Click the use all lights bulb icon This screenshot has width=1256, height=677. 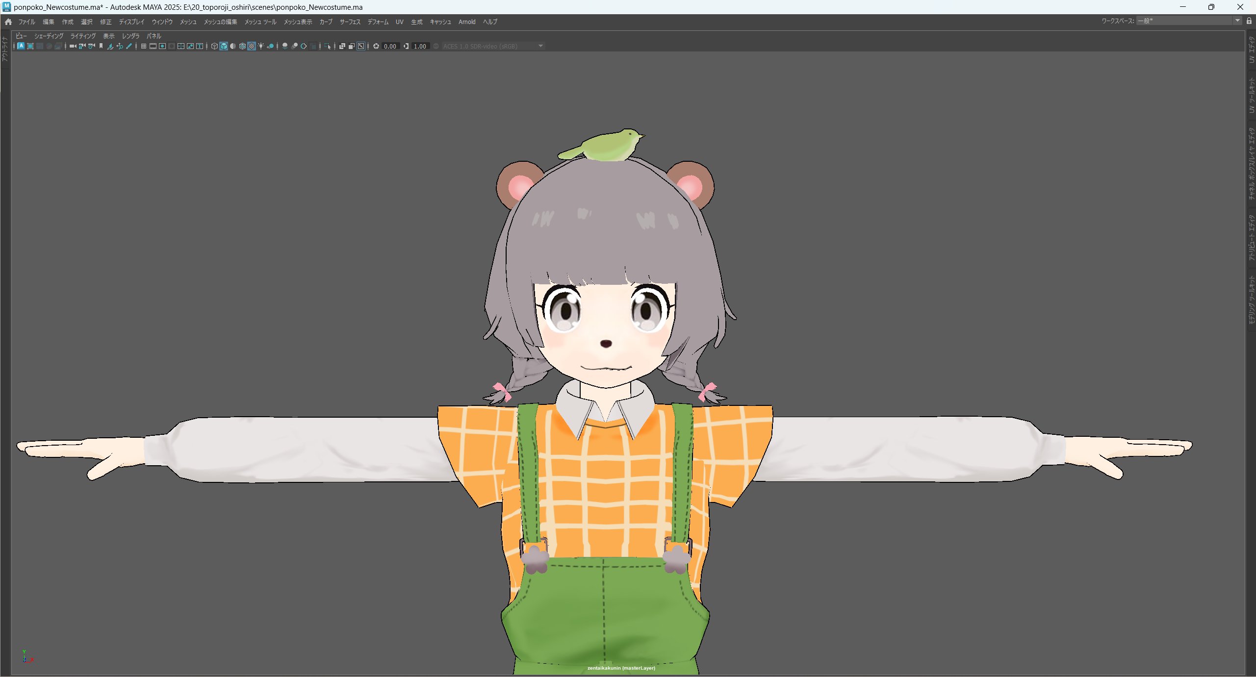[x=261, y=46]
